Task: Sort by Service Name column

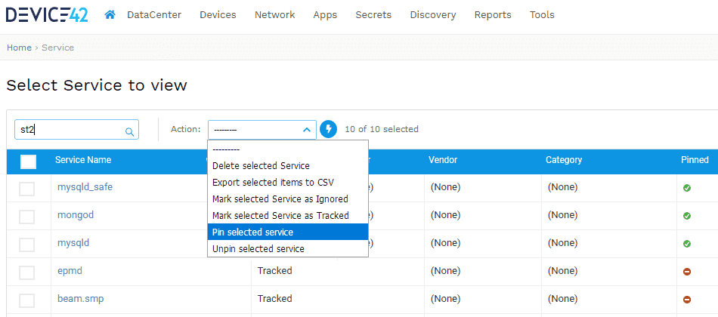Action: [83, 160]
